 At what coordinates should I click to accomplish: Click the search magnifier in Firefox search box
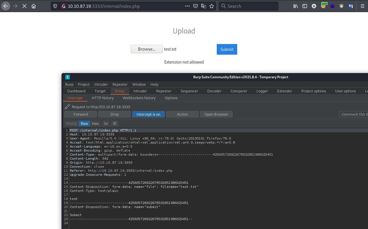pyautogui.click(x=224, y=6)
